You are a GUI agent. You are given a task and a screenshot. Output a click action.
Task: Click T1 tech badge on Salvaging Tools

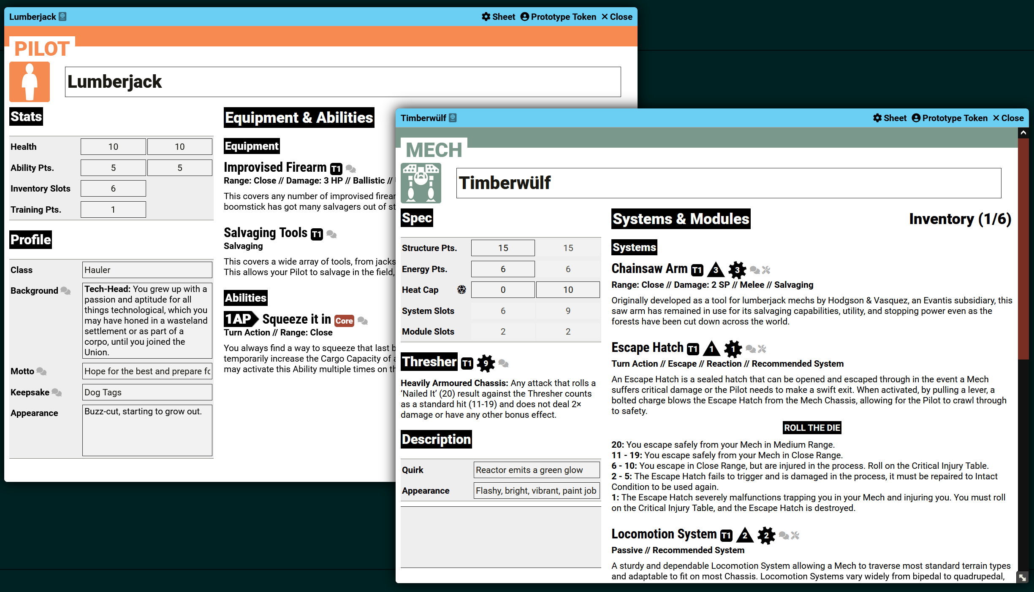click(317, 235)
